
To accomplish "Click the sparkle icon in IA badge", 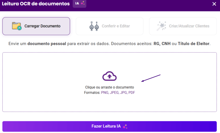I will (x=83, y=3).
